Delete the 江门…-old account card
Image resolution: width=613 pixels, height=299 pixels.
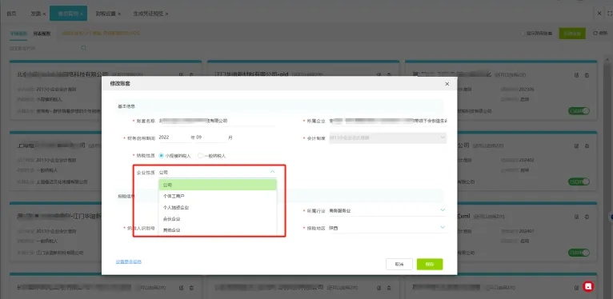tap(389, 74)
